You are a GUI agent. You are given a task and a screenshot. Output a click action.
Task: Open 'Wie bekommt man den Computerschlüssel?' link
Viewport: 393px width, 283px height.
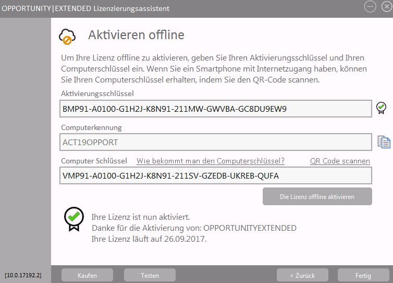211,161
